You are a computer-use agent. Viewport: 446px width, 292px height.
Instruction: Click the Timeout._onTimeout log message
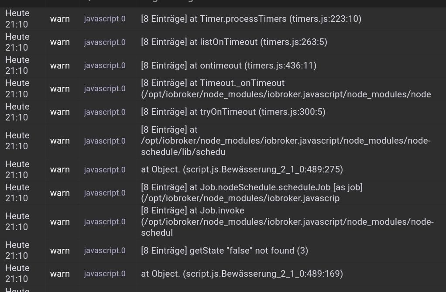click(x=286, y=89)
